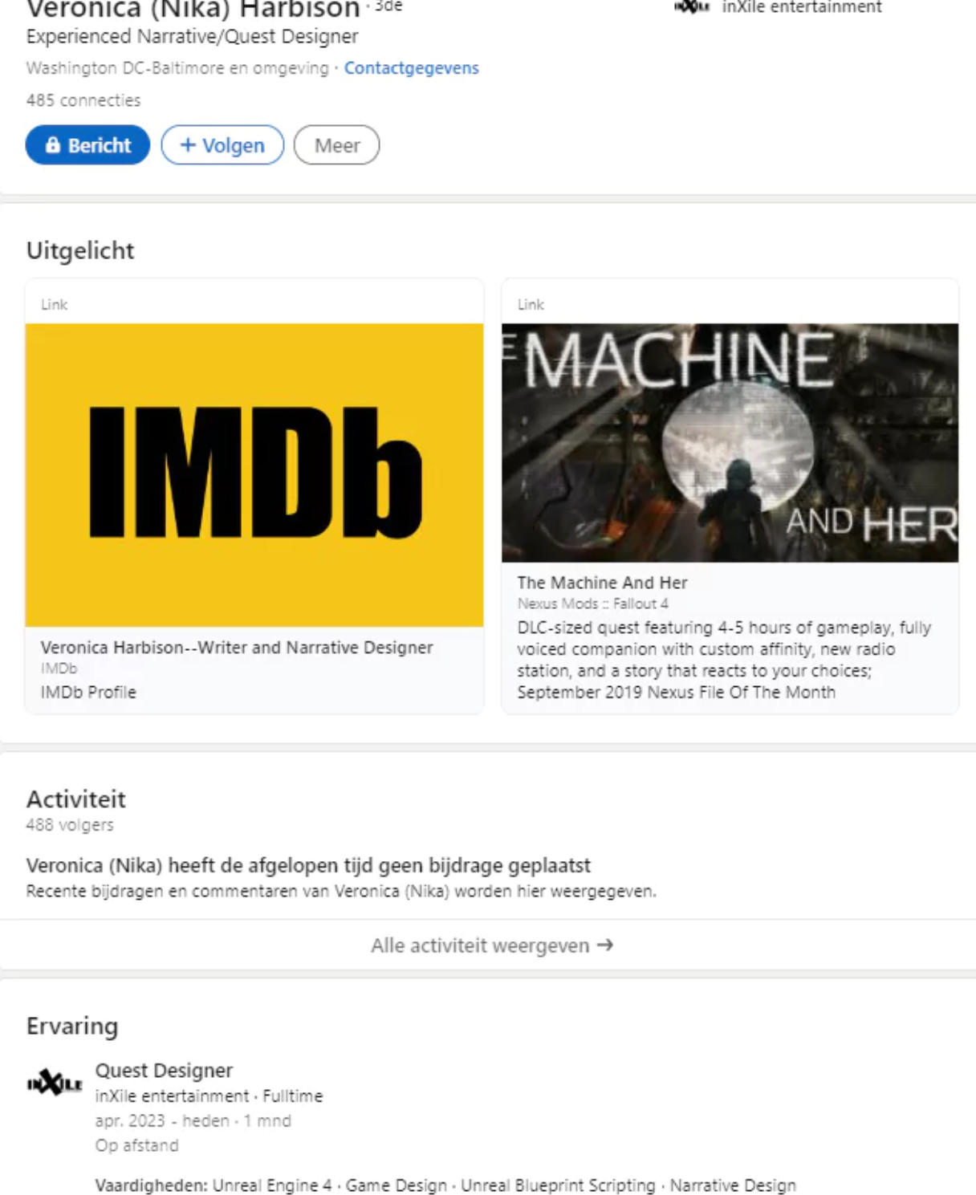The height and width of the screenshot is (1195, 976).
Task: Click the Ervaring section heading
Action: [x=72, y=1026]
